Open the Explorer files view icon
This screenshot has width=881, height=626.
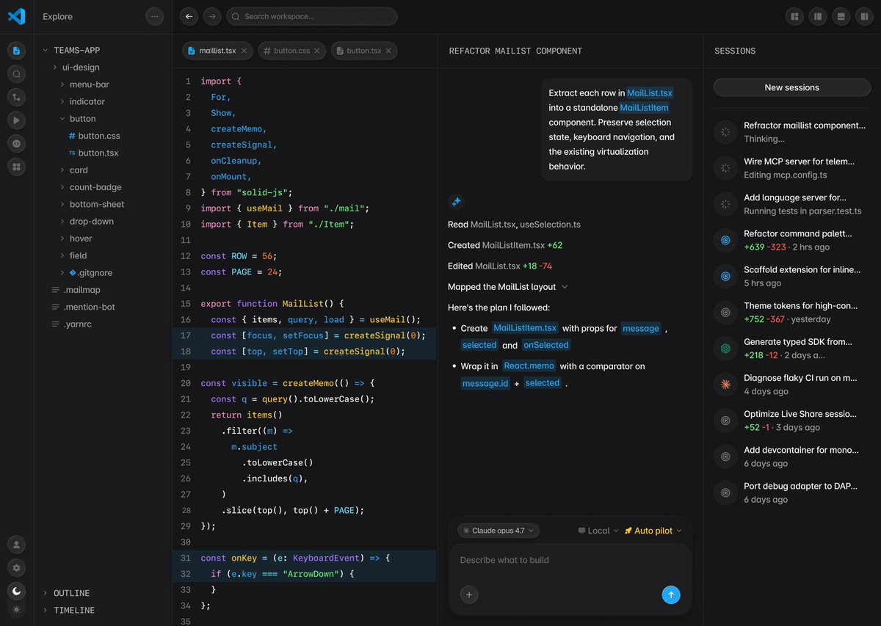click(16, 51)
